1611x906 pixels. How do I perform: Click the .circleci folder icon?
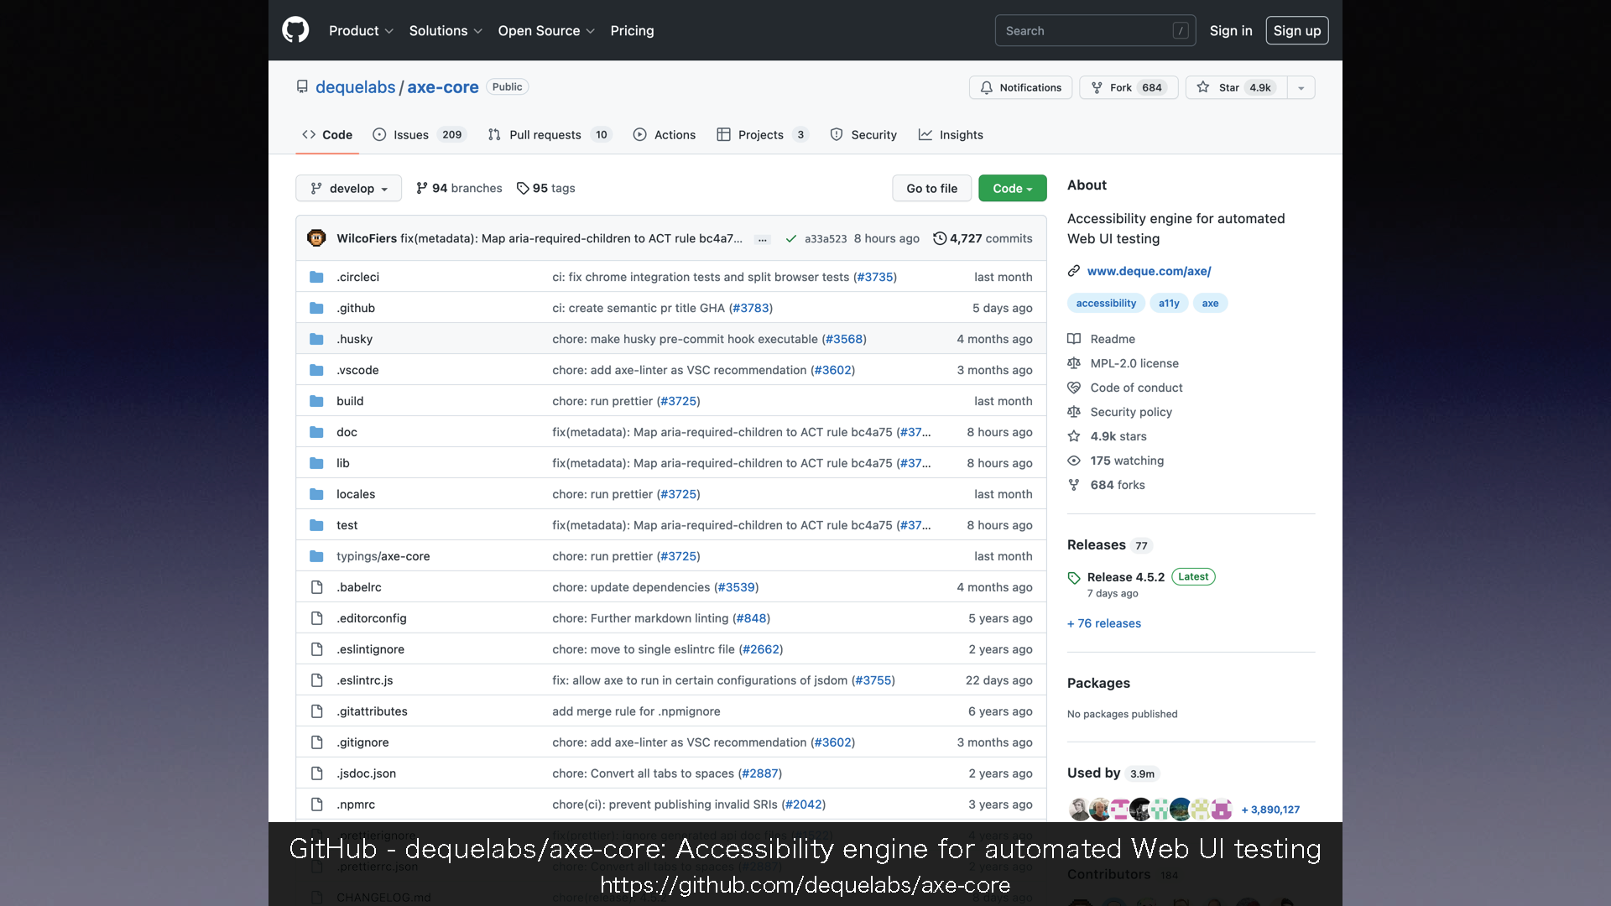point(316,277)
